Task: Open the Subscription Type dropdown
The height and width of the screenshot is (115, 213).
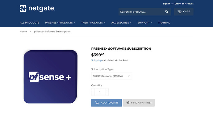Action: click(x=111, y=76)
